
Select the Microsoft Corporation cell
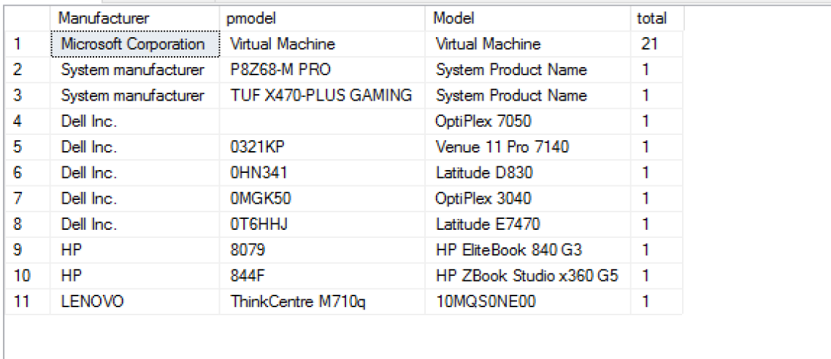coord(133,44)
